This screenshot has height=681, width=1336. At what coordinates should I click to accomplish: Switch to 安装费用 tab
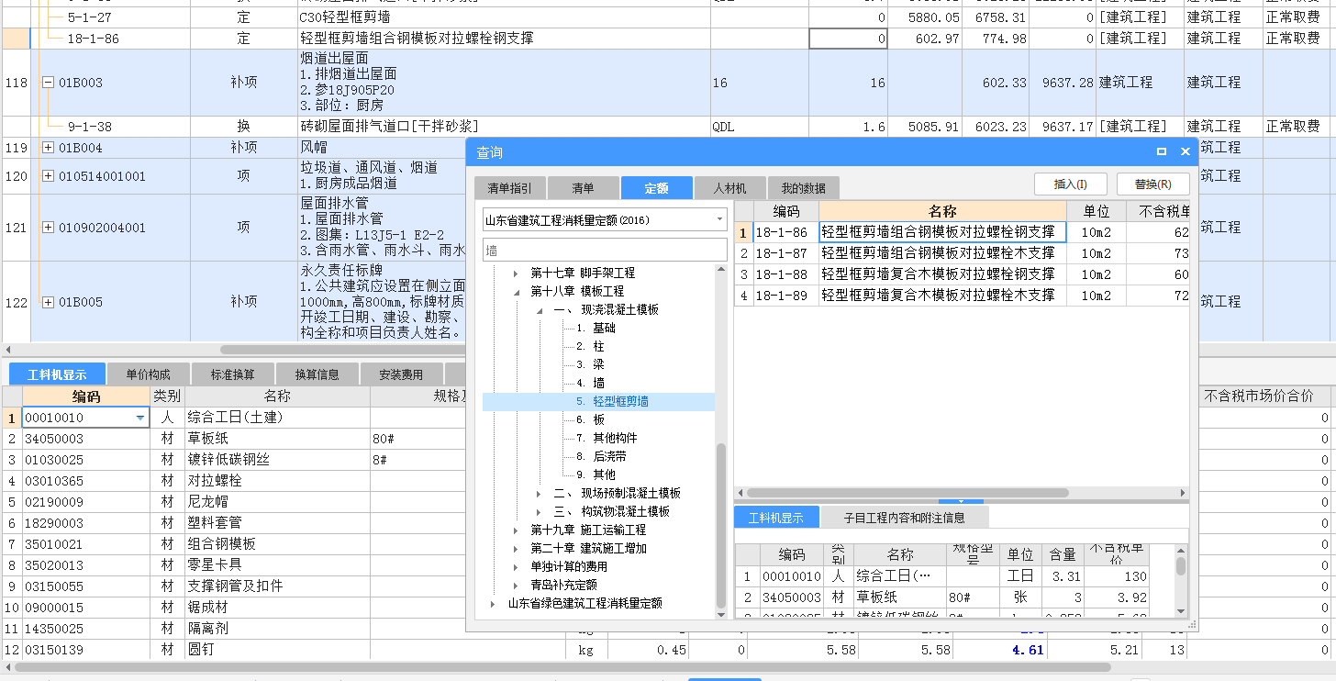(401, 374)
